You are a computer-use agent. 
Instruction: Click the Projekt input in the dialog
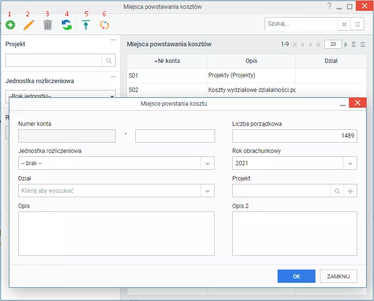click(x=281, y=191)
